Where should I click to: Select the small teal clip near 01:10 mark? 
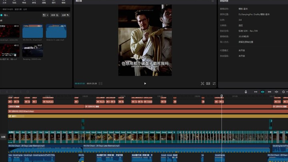click(x=270, y=124)
